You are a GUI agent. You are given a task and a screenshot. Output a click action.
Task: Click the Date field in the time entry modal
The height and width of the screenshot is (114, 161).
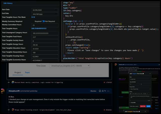tap(140, 79)
